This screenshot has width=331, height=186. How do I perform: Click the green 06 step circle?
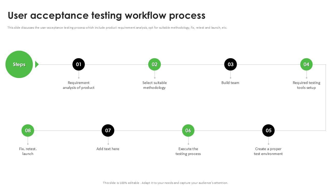coord(188,130)
